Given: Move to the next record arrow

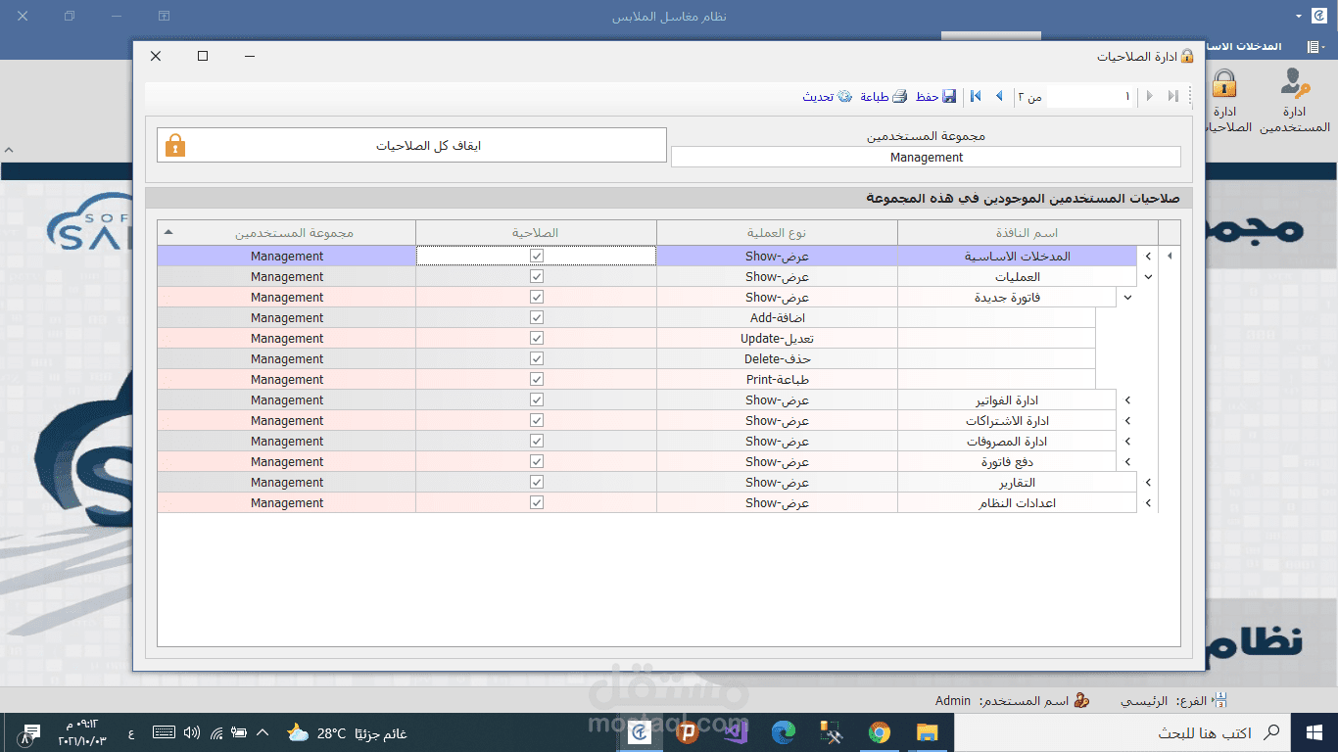Looking at the screenshot, I should click(999, 96).
